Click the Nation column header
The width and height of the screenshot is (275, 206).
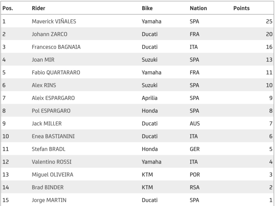(x=198, y=8)
